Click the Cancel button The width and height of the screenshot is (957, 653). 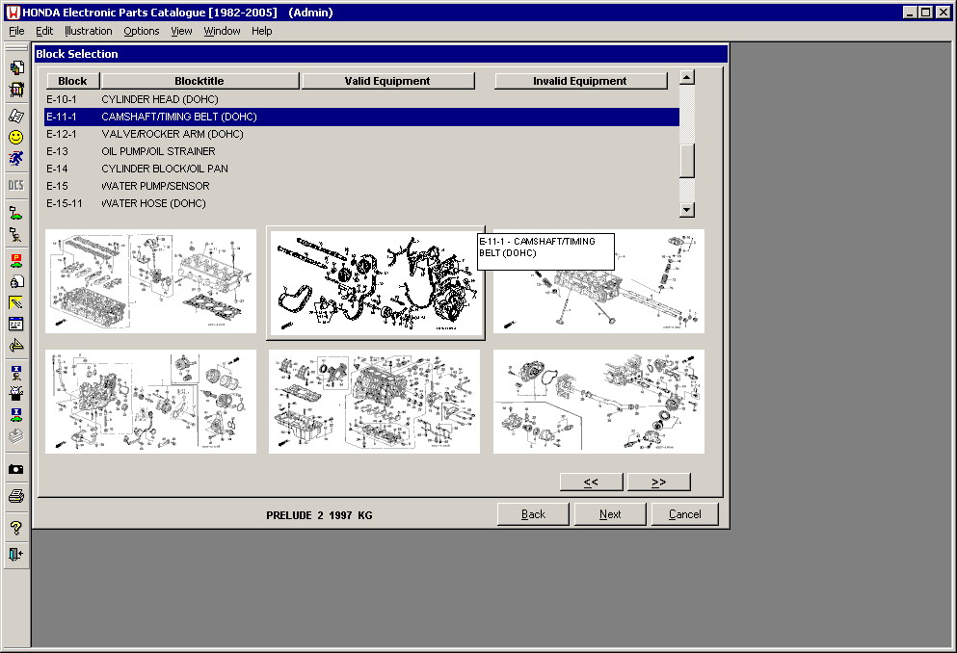point(684,514)
